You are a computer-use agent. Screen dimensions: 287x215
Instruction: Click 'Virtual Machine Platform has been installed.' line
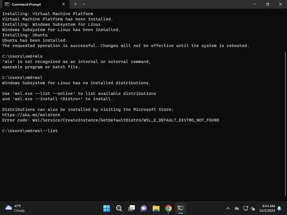coord(57,19)
